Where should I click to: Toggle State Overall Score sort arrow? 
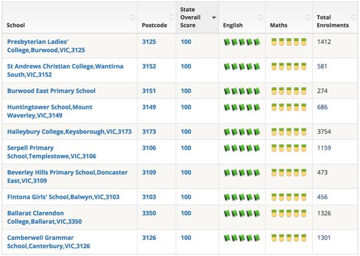[214, 17]
